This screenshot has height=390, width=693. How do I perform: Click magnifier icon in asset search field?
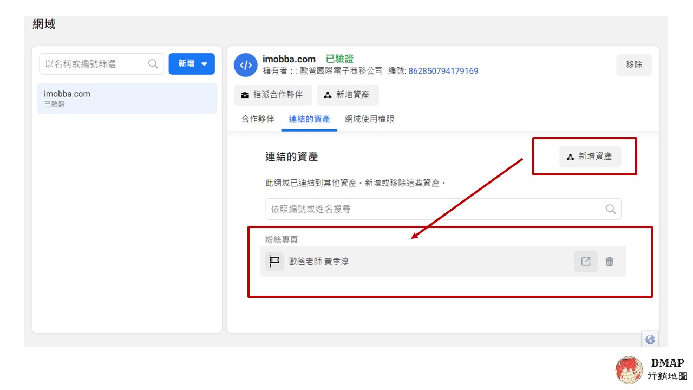(x=611, y=209)
